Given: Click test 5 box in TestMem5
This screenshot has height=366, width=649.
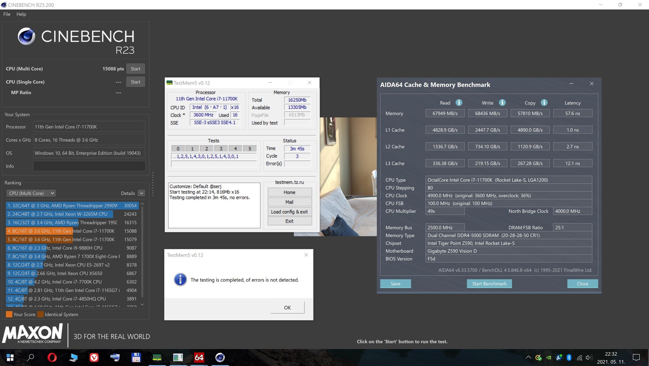Looking at the screenshot, I should tap(250, 149).
